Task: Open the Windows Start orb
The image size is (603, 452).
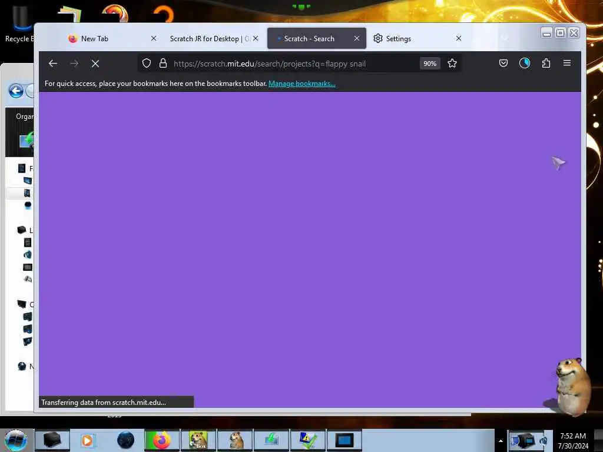Action: (16, 440)
